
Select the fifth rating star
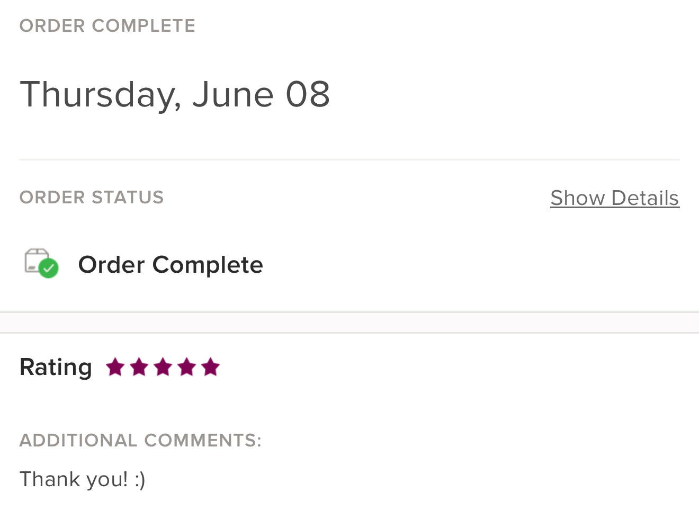pyautogui.click(x=210, y=366)
